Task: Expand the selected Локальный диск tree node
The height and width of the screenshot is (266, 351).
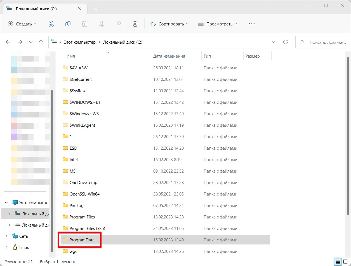Action: (9, 214)
